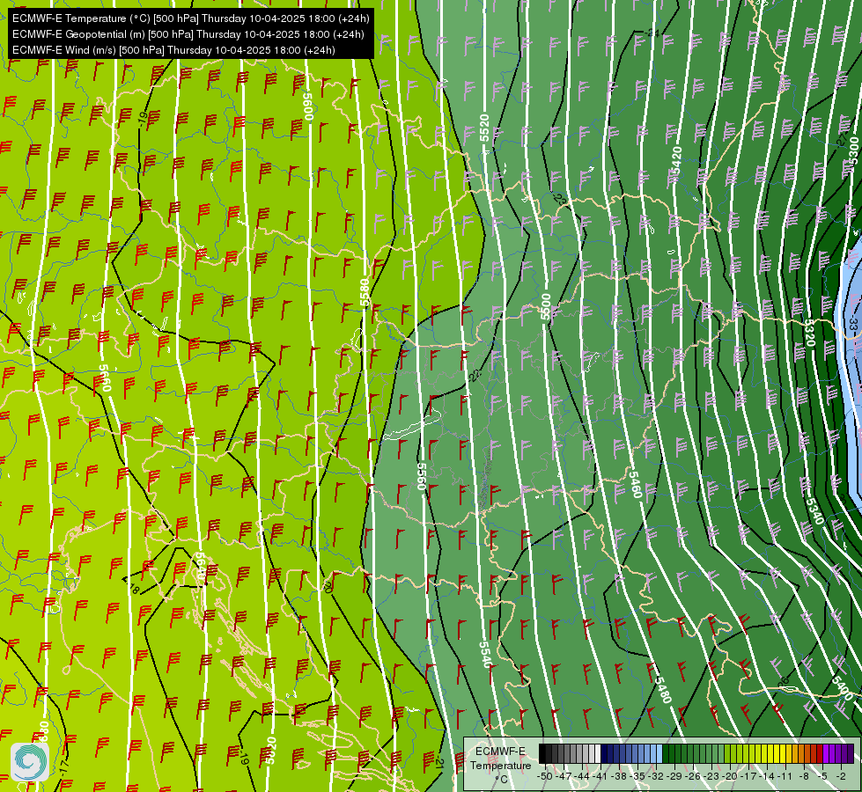Click the -26 isotherm label

click(x=782, y=682)
